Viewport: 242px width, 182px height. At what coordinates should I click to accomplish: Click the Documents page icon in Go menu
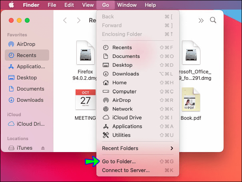[x=106, y=56]
